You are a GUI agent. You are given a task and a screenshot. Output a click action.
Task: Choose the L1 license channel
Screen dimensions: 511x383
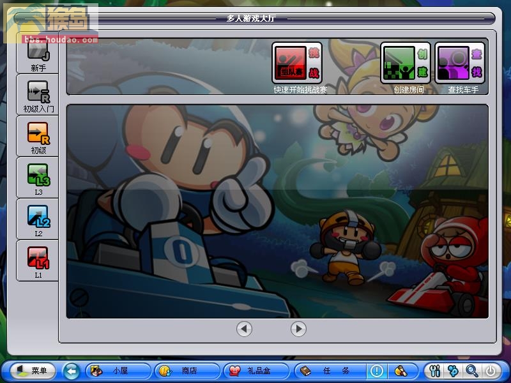click(x=38, y=261)
